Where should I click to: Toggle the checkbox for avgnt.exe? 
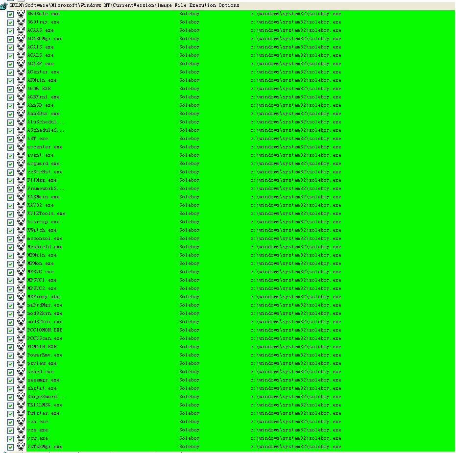[x=10, y=156]
